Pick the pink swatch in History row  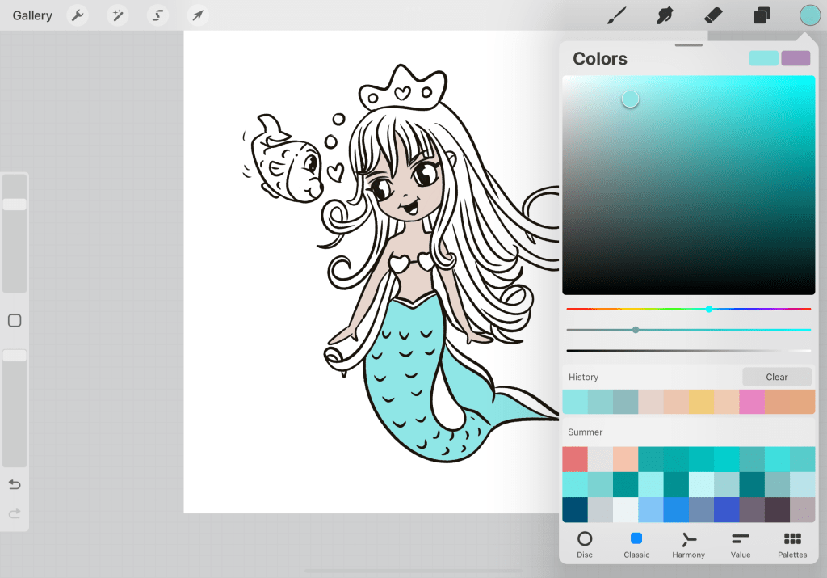tap(752, 402)
